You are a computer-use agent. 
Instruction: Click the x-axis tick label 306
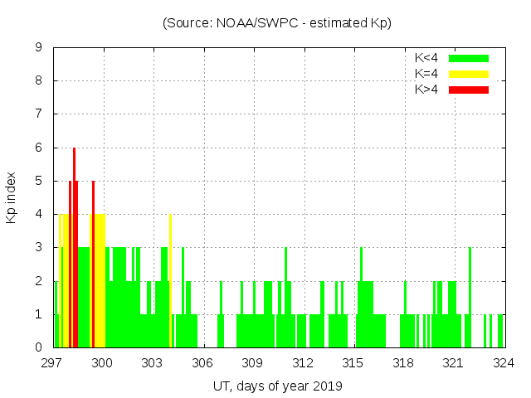pyautogui.click(x=202, y=362)
